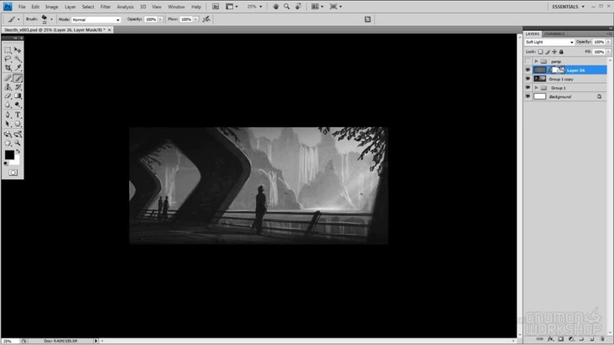Viewport: 614px width, 345px height.
Task: Expand the top group folder
Action: (x=537, y=61)
